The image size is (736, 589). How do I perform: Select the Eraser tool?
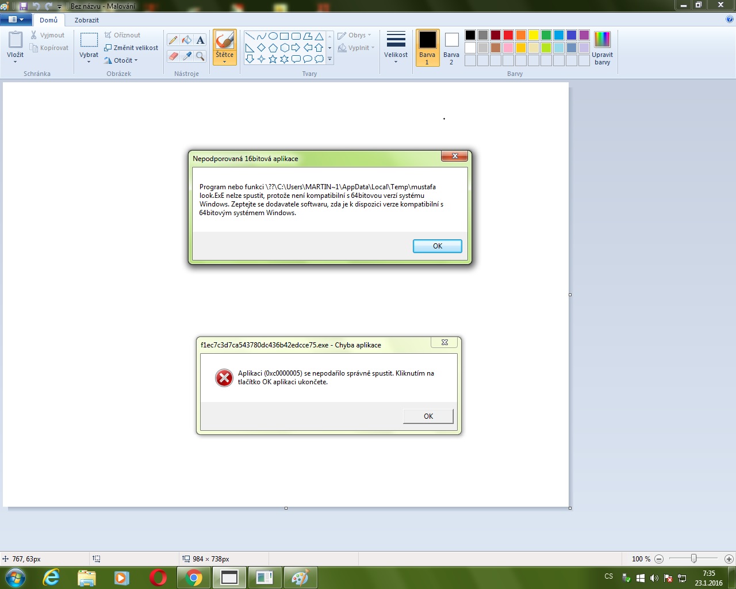173,56
